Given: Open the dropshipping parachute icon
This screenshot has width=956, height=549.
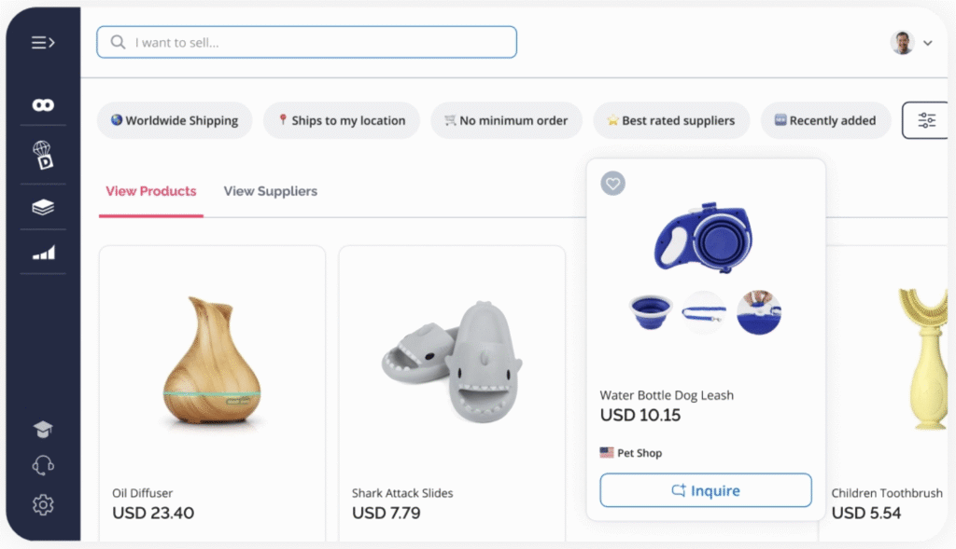Looking at the screenshot, I should click(43, 155).
